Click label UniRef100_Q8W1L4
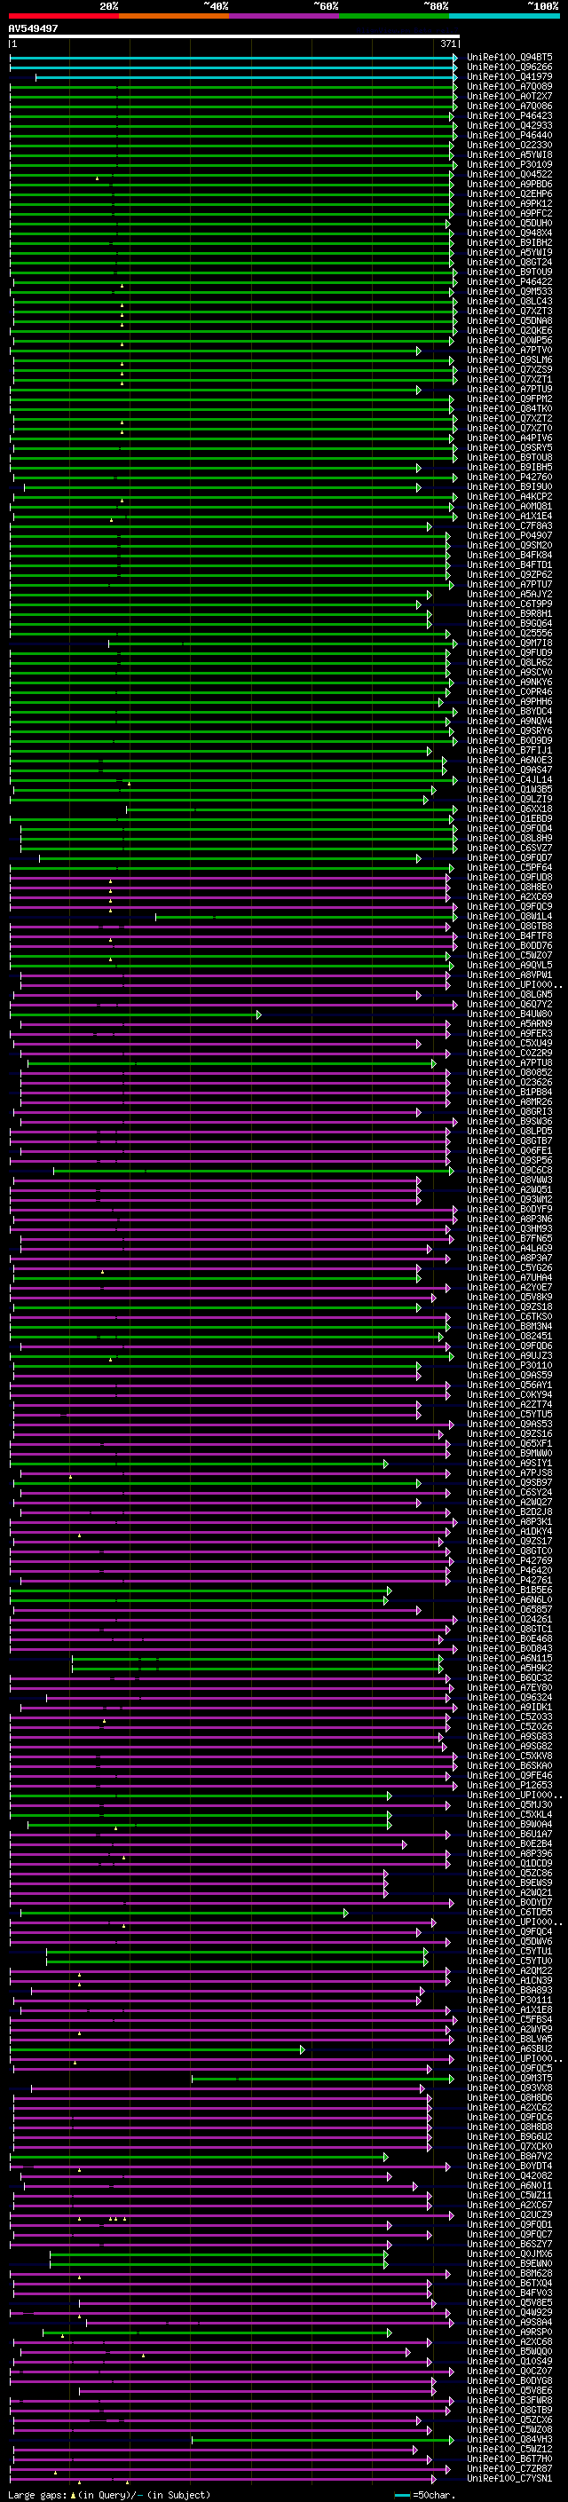The image size is (568, 2502). [x=509, y=917]
